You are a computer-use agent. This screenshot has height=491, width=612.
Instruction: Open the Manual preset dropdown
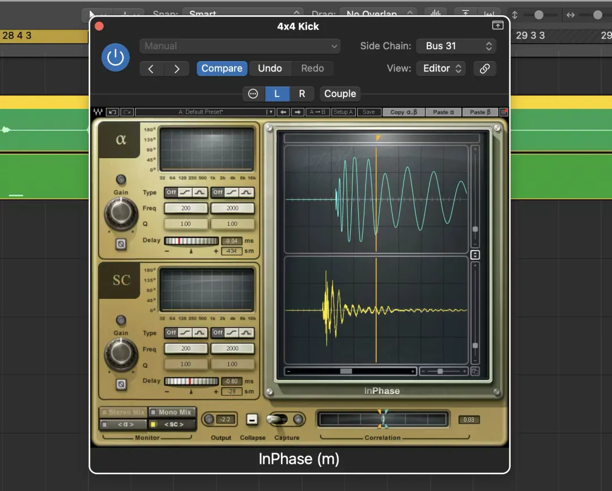pyautogui.click(x=240, y=46)
